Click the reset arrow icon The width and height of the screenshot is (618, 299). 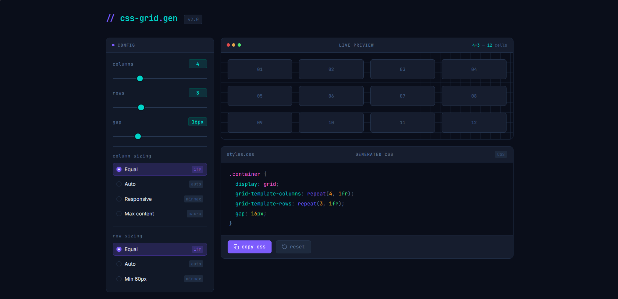(285, 247)
